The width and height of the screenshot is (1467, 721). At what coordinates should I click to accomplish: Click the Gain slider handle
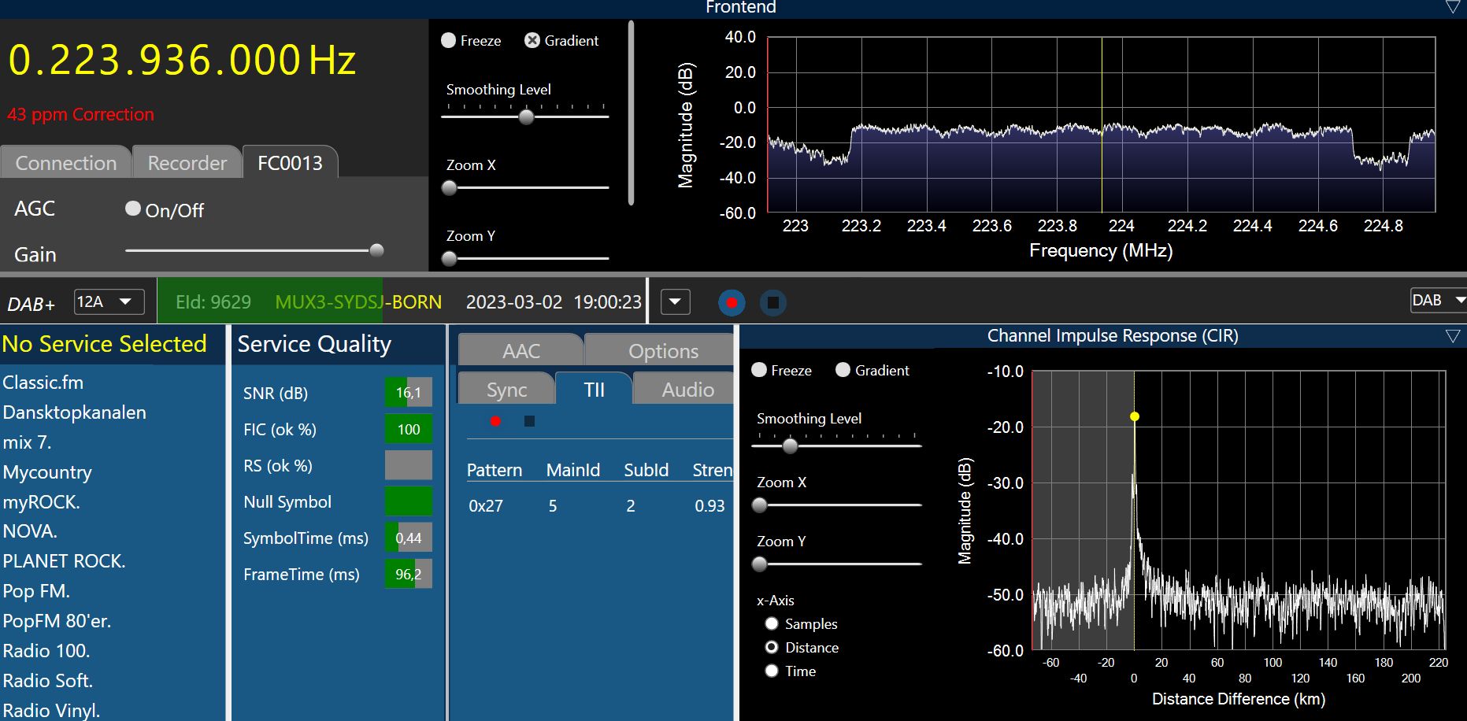coord(376,250)
